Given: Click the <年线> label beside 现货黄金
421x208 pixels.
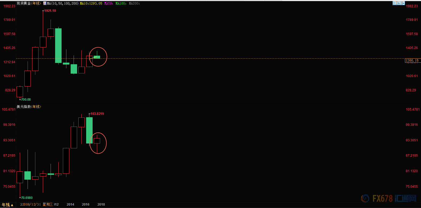Looking at the screenshot, I should click(x=36, y=3).
